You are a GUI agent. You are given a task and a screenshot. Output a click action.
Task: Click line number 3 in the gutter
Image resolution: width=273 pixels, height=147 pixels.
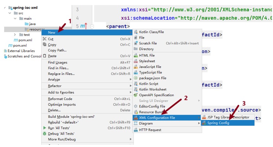point(77,10)
